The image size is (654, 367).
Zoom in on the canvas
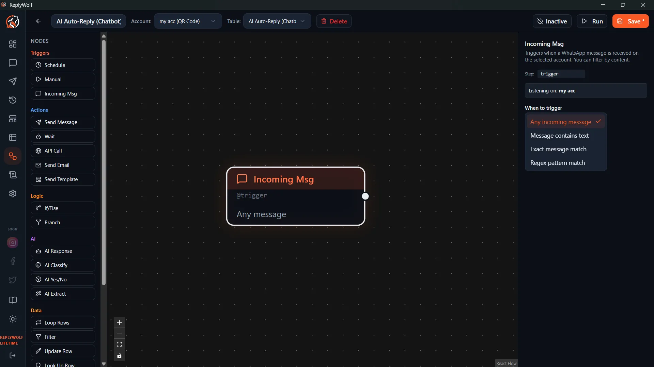(x=119, y=322)
